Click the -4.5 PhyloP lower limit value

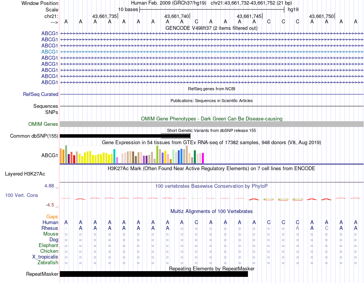click(x=50, y=205)
